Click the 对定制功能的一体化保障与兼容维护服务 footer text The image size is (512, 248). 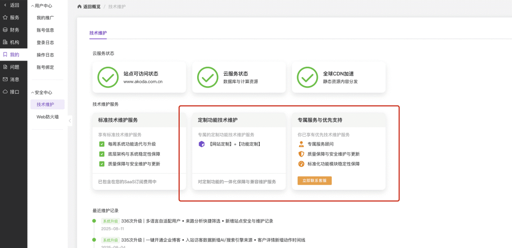coord(237,182)
